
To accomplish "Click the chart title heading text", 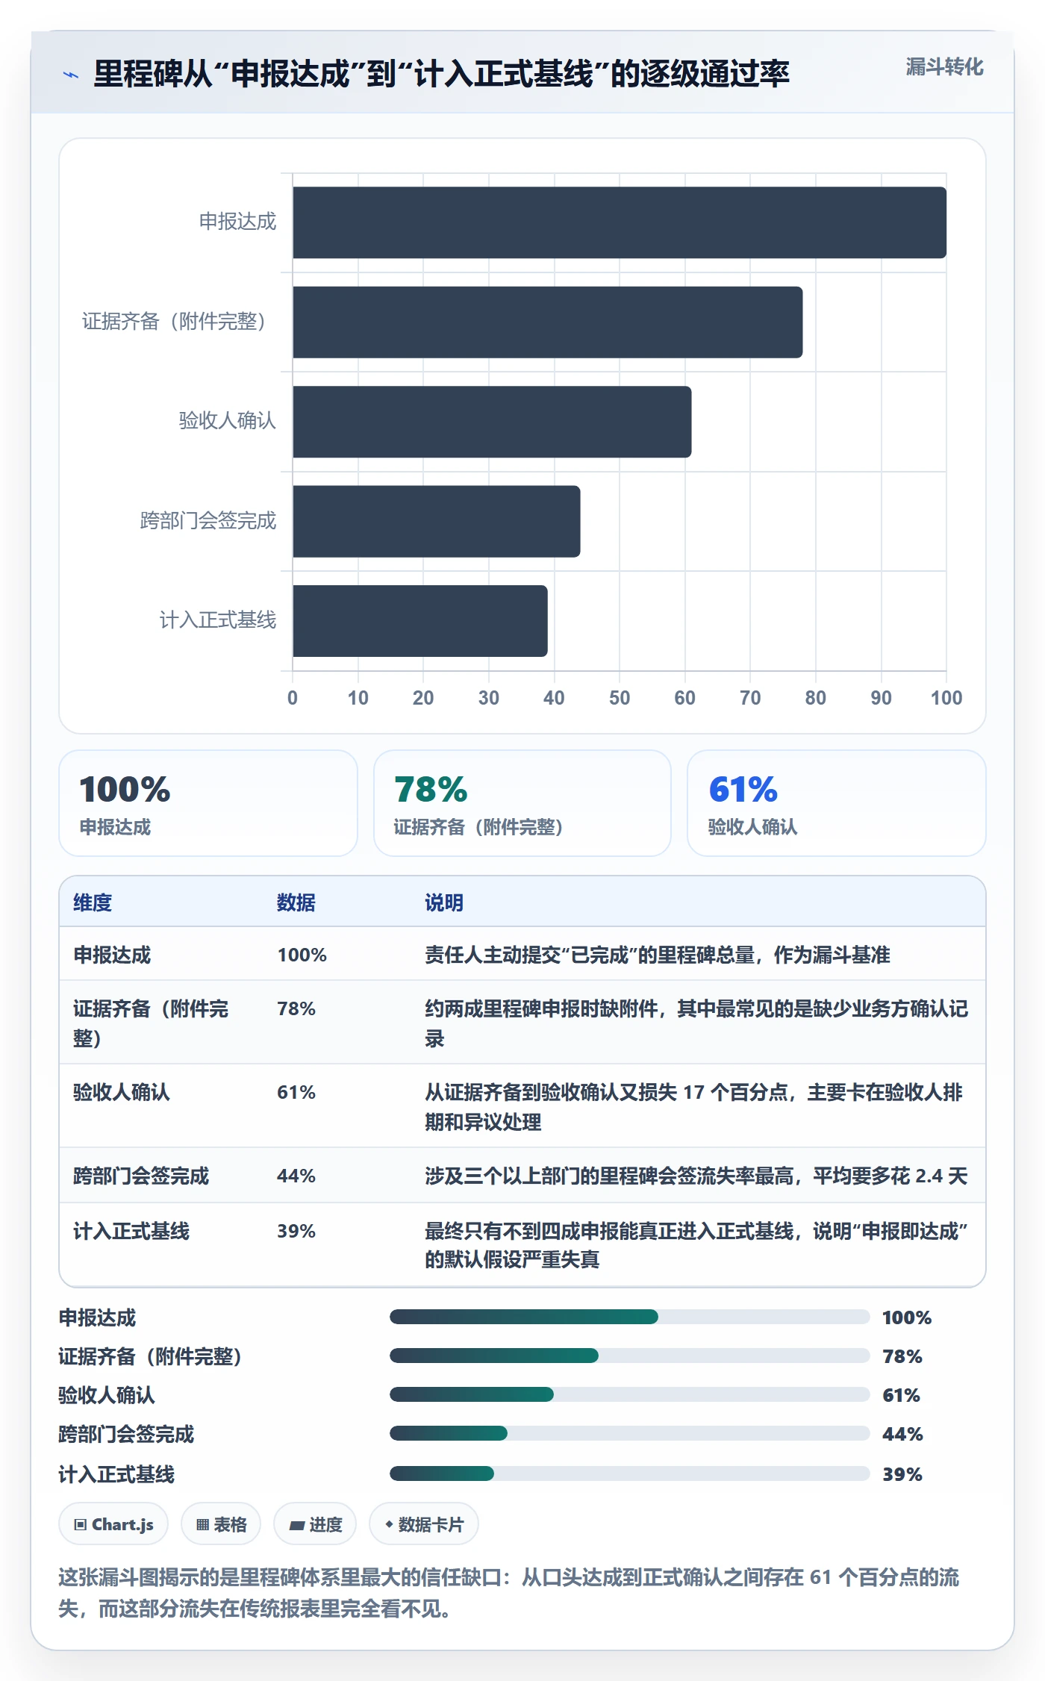I will point(441,74).
